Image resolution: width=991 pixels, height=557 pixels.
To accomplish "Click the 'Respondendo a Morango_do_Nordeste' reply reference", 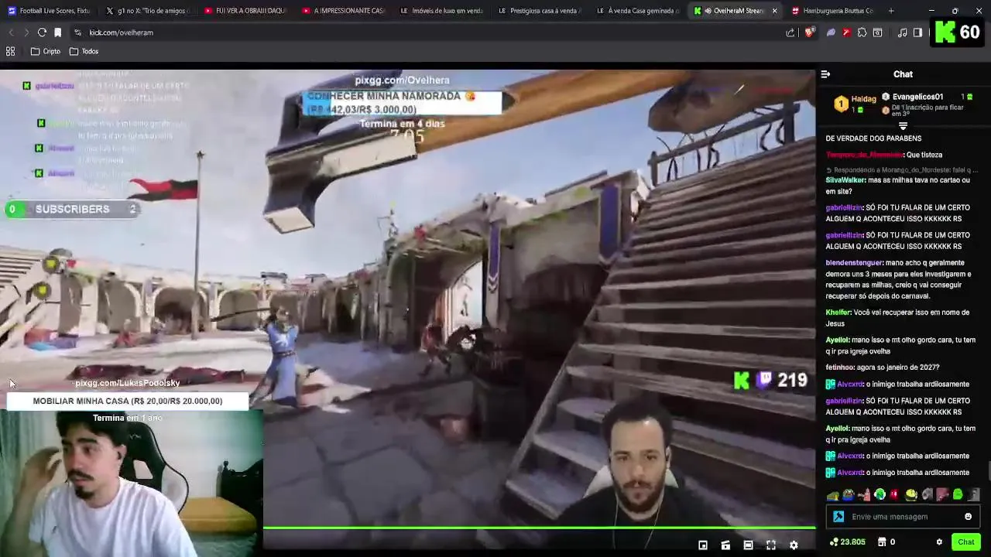I will tap(902, 170).
